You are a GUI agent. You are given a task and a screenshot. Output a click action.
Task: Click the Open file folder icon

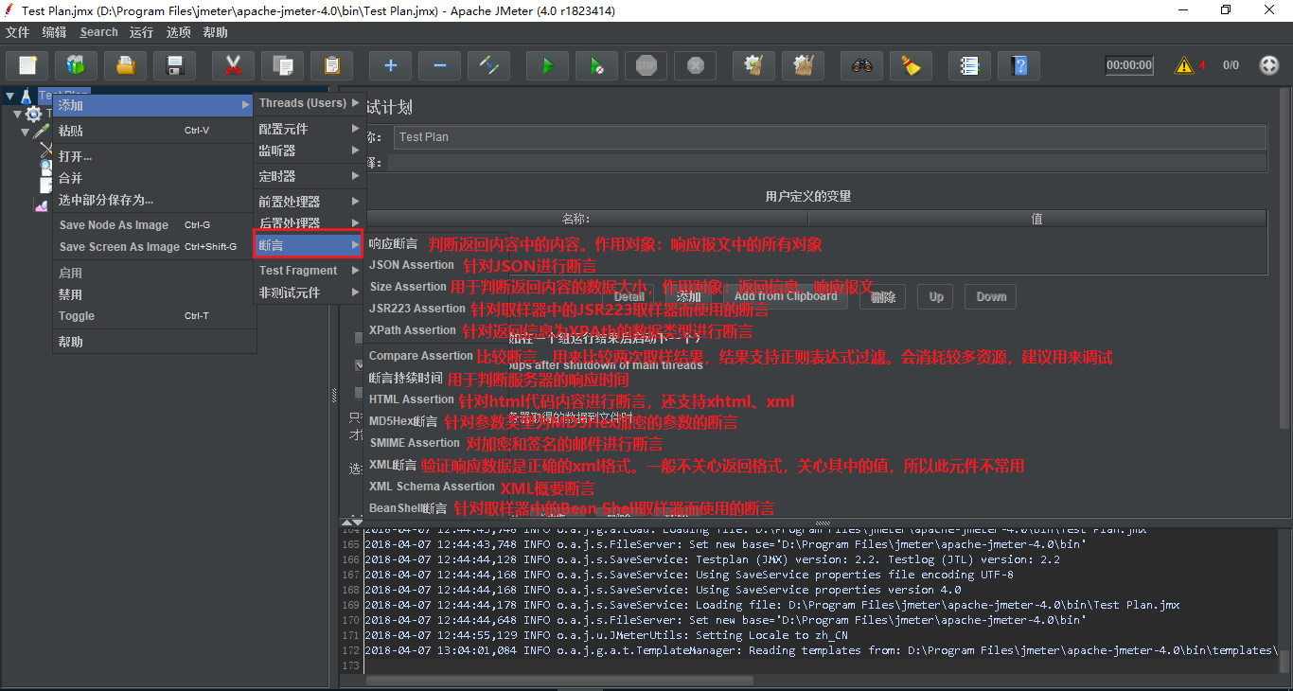125,65
